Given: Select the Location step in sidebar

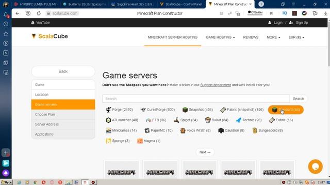Looking at the screenshot, I should pyautogui.click(x=63, y=95).
